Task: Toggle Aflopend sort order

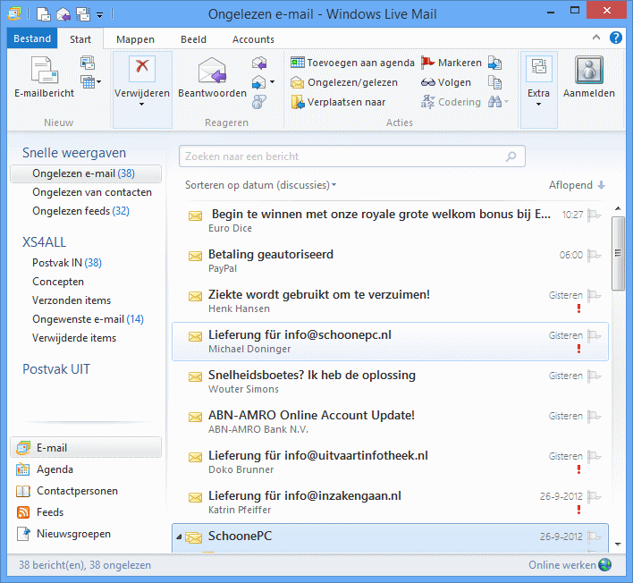Action: tap(577, 185)
